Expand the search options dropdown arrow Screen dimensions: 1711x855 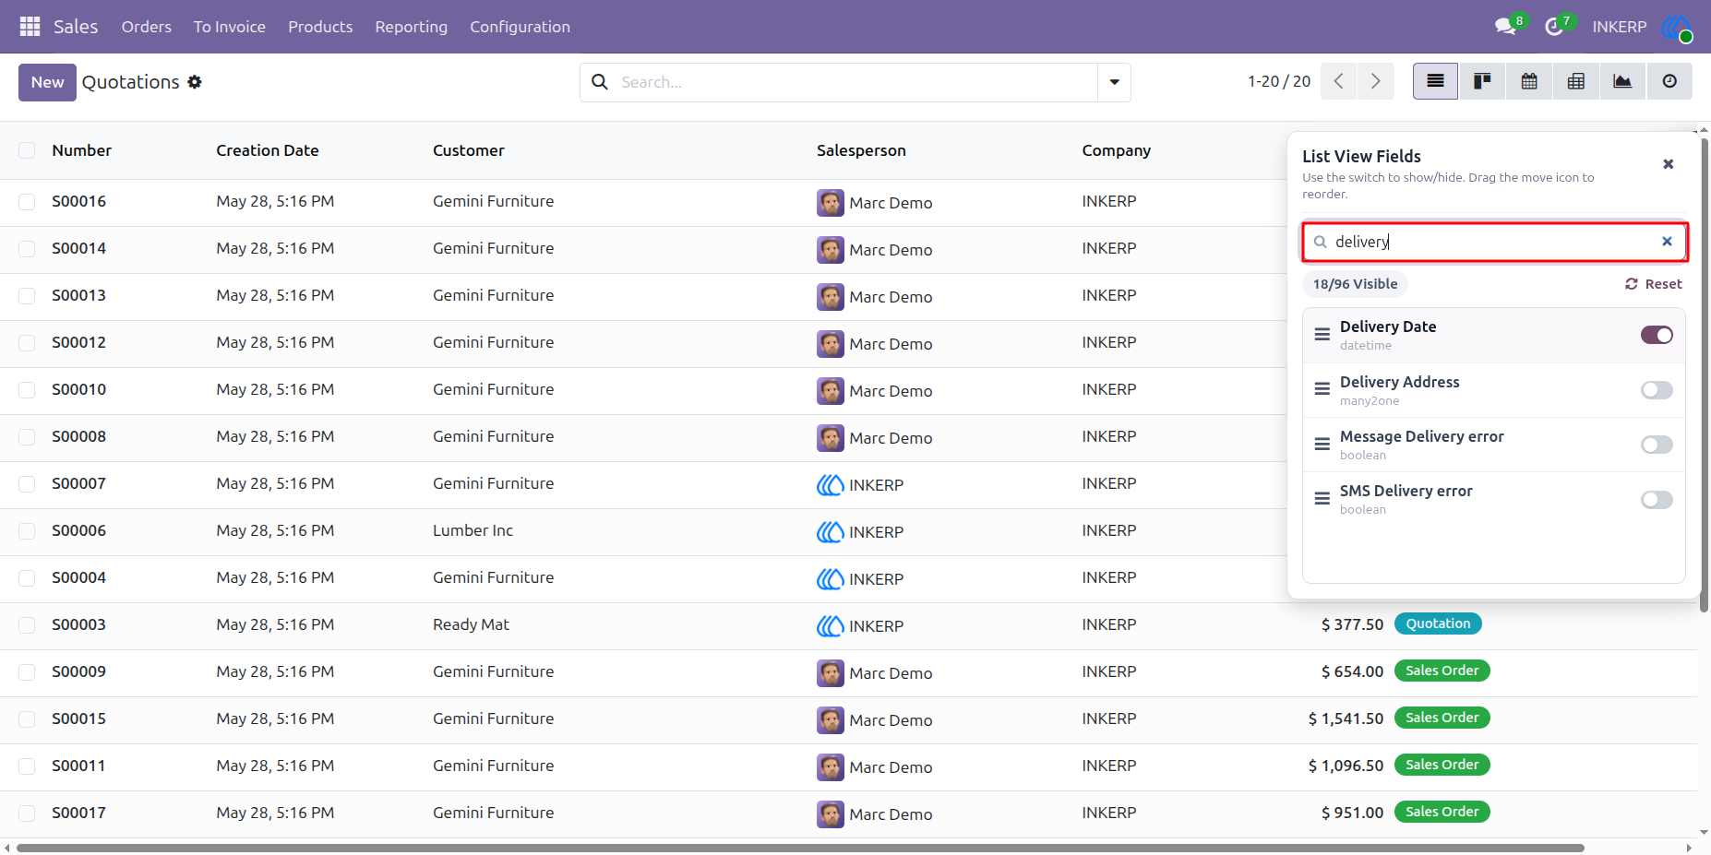[x=1114, y=82]
